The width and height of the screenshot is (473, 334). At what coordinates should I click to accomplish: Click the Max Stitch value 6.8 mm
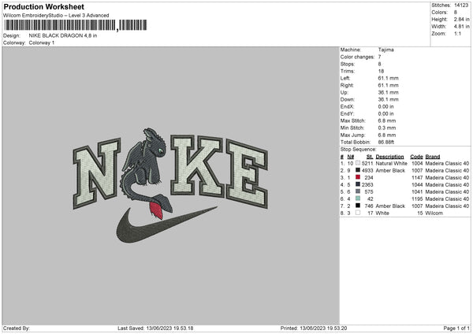coord(387,121)
